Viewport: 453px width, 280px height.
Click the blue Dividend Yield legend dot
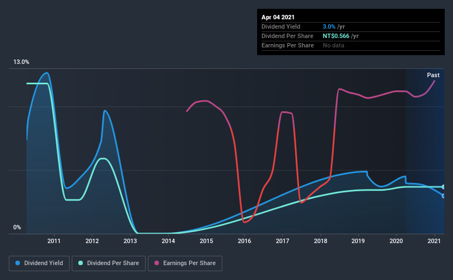coord(18,263)
